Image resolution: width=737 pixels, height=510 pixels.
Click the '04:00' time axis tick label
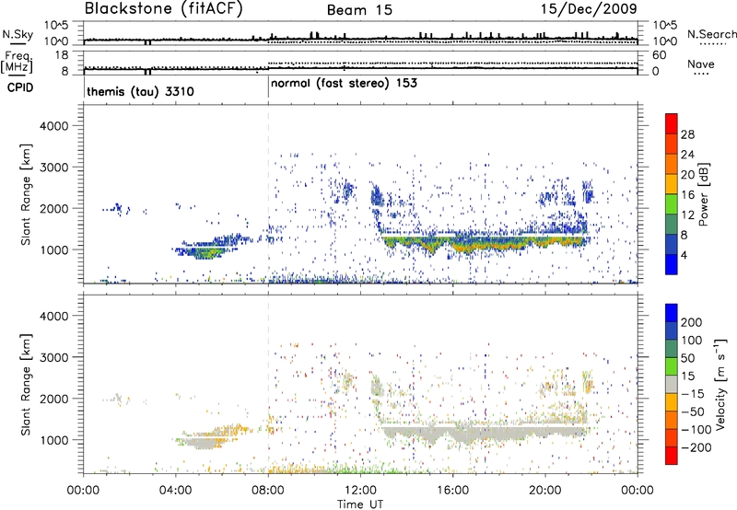[176, 491]
